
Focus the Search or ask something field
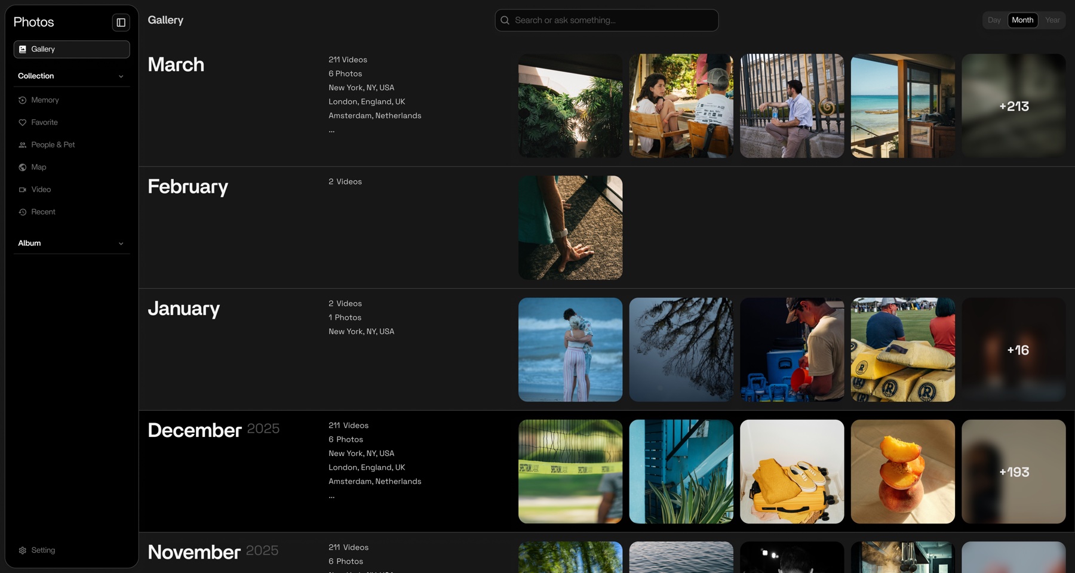[x=607, y=20]
